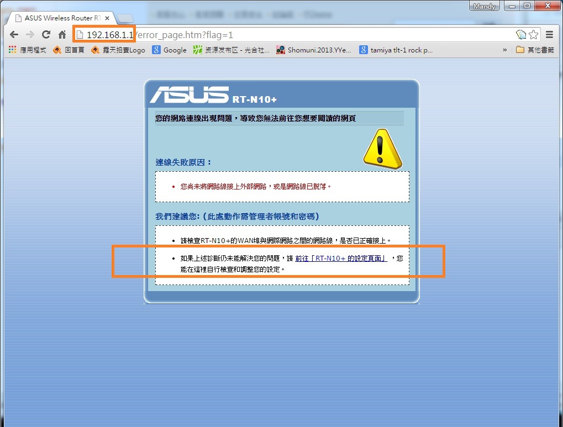The image size is (563, 427).
Task: Click the yellow warning triangle icon
Action: [x=382, y=149]
